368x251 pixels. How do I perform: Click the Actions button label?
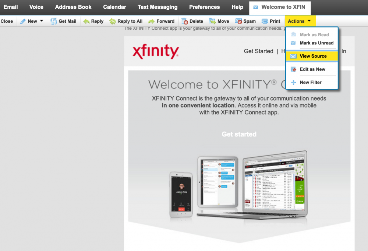[x=296, y=21]
